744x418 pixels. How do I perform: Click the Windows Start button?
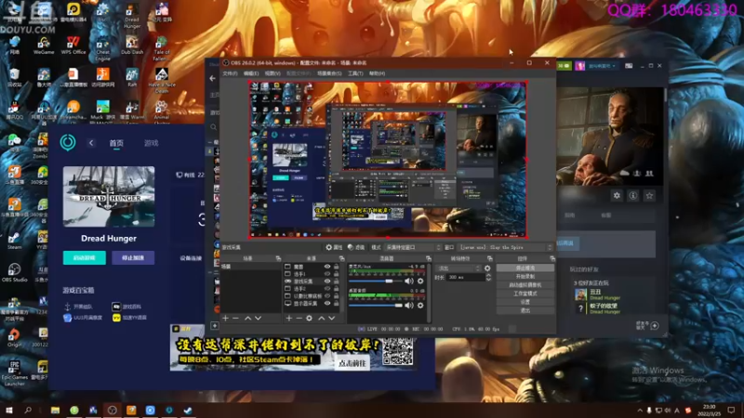tap(8, 411)
